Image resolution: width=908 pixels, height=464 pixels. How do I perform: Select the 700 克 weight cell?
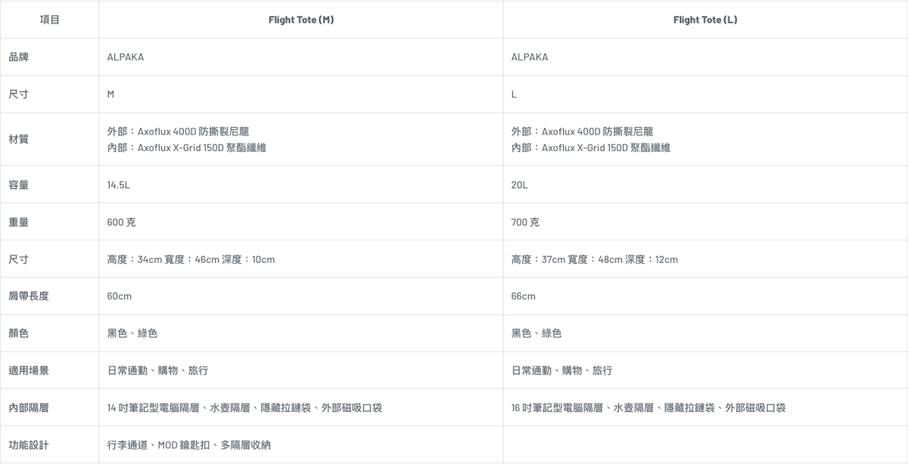[x=525, y=222]
